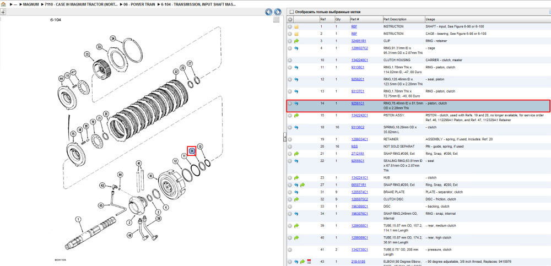Select callout 14 in the diagram

(192, 151)
